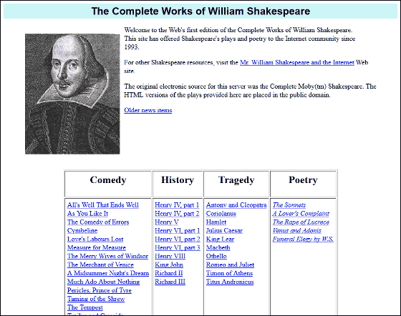Screen dimensions: 401x316
Task: Open Love's Labours Lost link
Action: pos(95,240)
